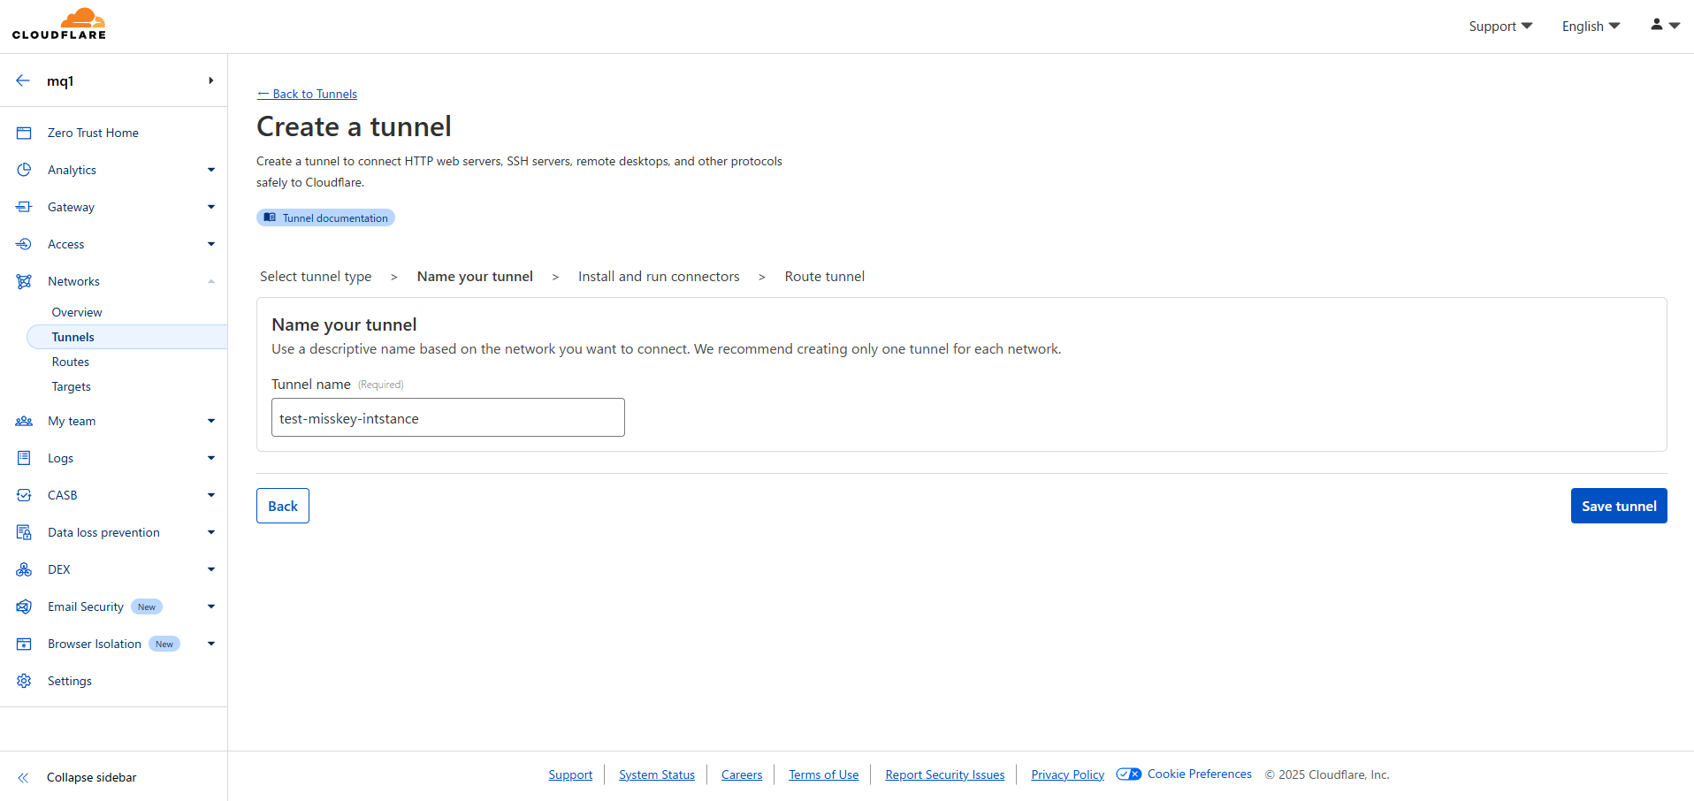This screenshot has width=1694, height=801.
Task: Click the CASB icon in sidebar
Action: [x=24, y=495]
